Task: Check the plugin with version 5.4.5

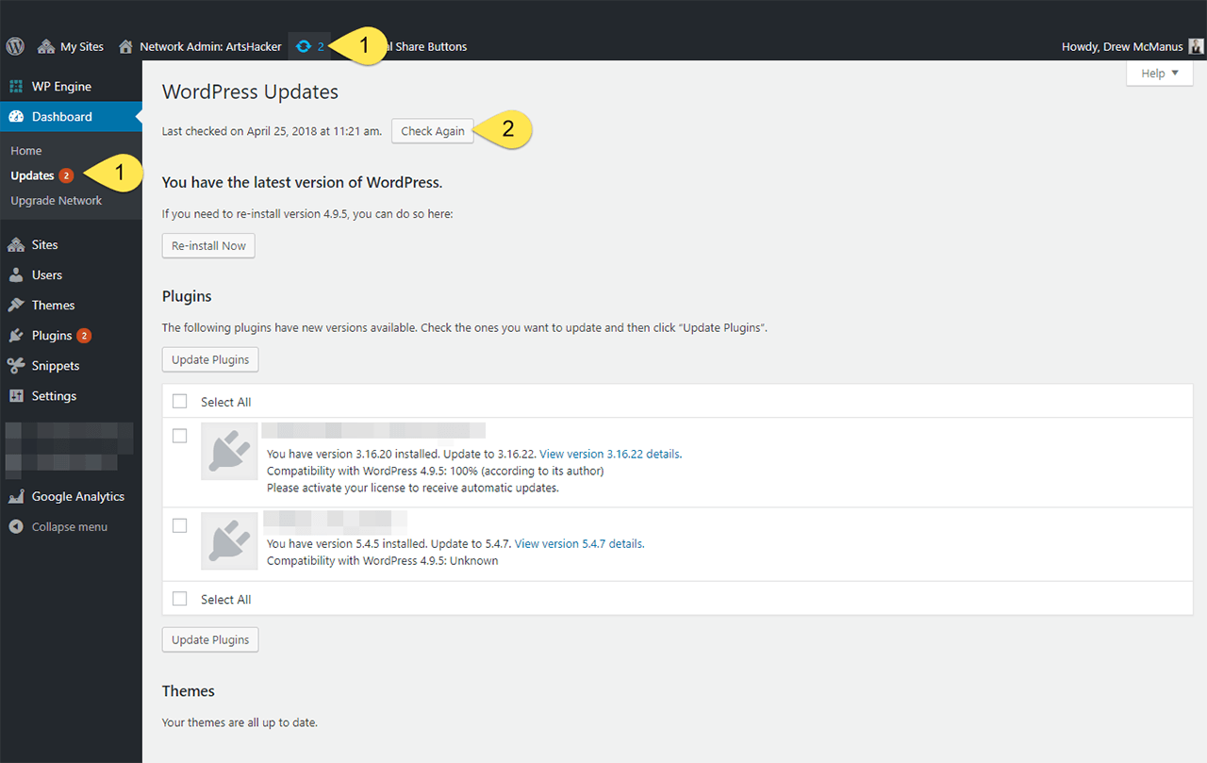Action: (180, 525)
